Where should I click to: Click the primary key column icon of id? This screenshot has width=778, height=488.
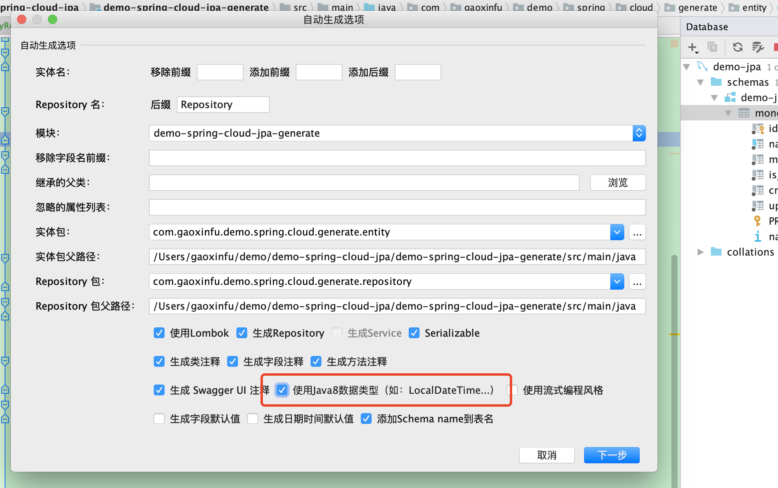click(758, 128)
